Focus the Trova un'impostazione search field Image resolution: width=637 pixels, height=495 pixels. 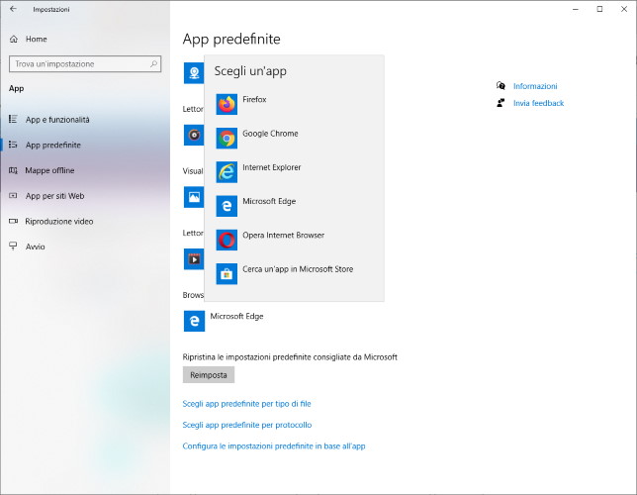pos(85,64)
